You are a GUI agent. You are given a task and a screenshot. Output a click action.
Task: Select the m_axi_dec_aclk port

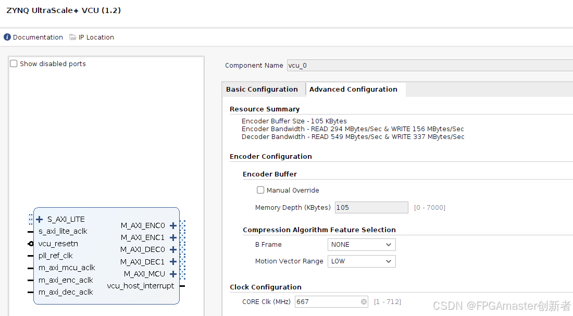coord(66,292)
